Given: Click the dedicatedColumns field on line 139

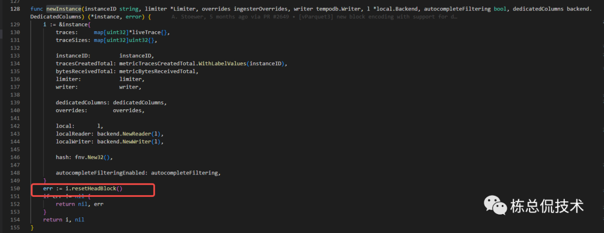Looking at the screenshot, I should click(x=82, y=103).
